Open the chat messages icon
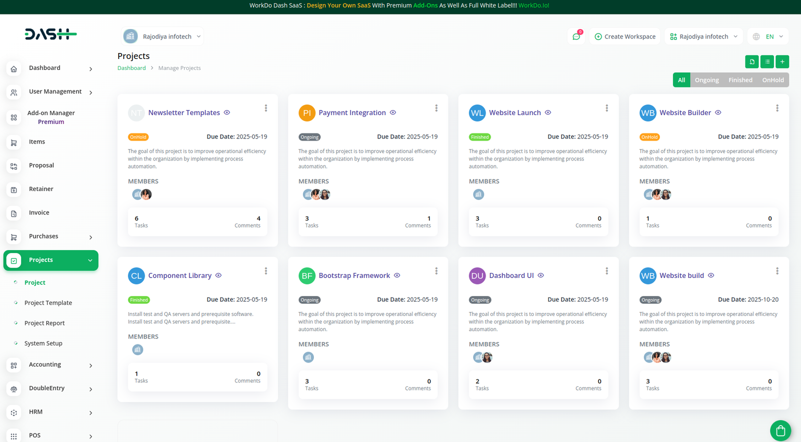The height and width of the screenshot is (442, 801). click(x=576, y=36)
